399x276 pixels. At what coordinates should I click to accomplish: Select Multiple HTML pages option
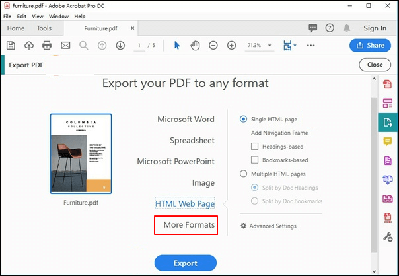pos(244,174)
